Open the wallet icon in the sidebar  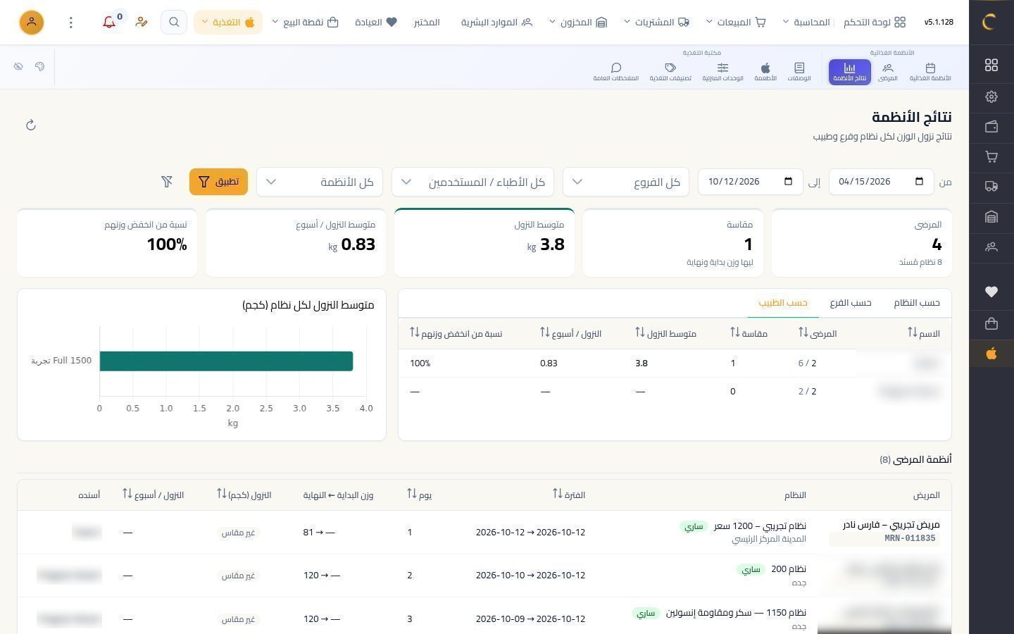991,127
